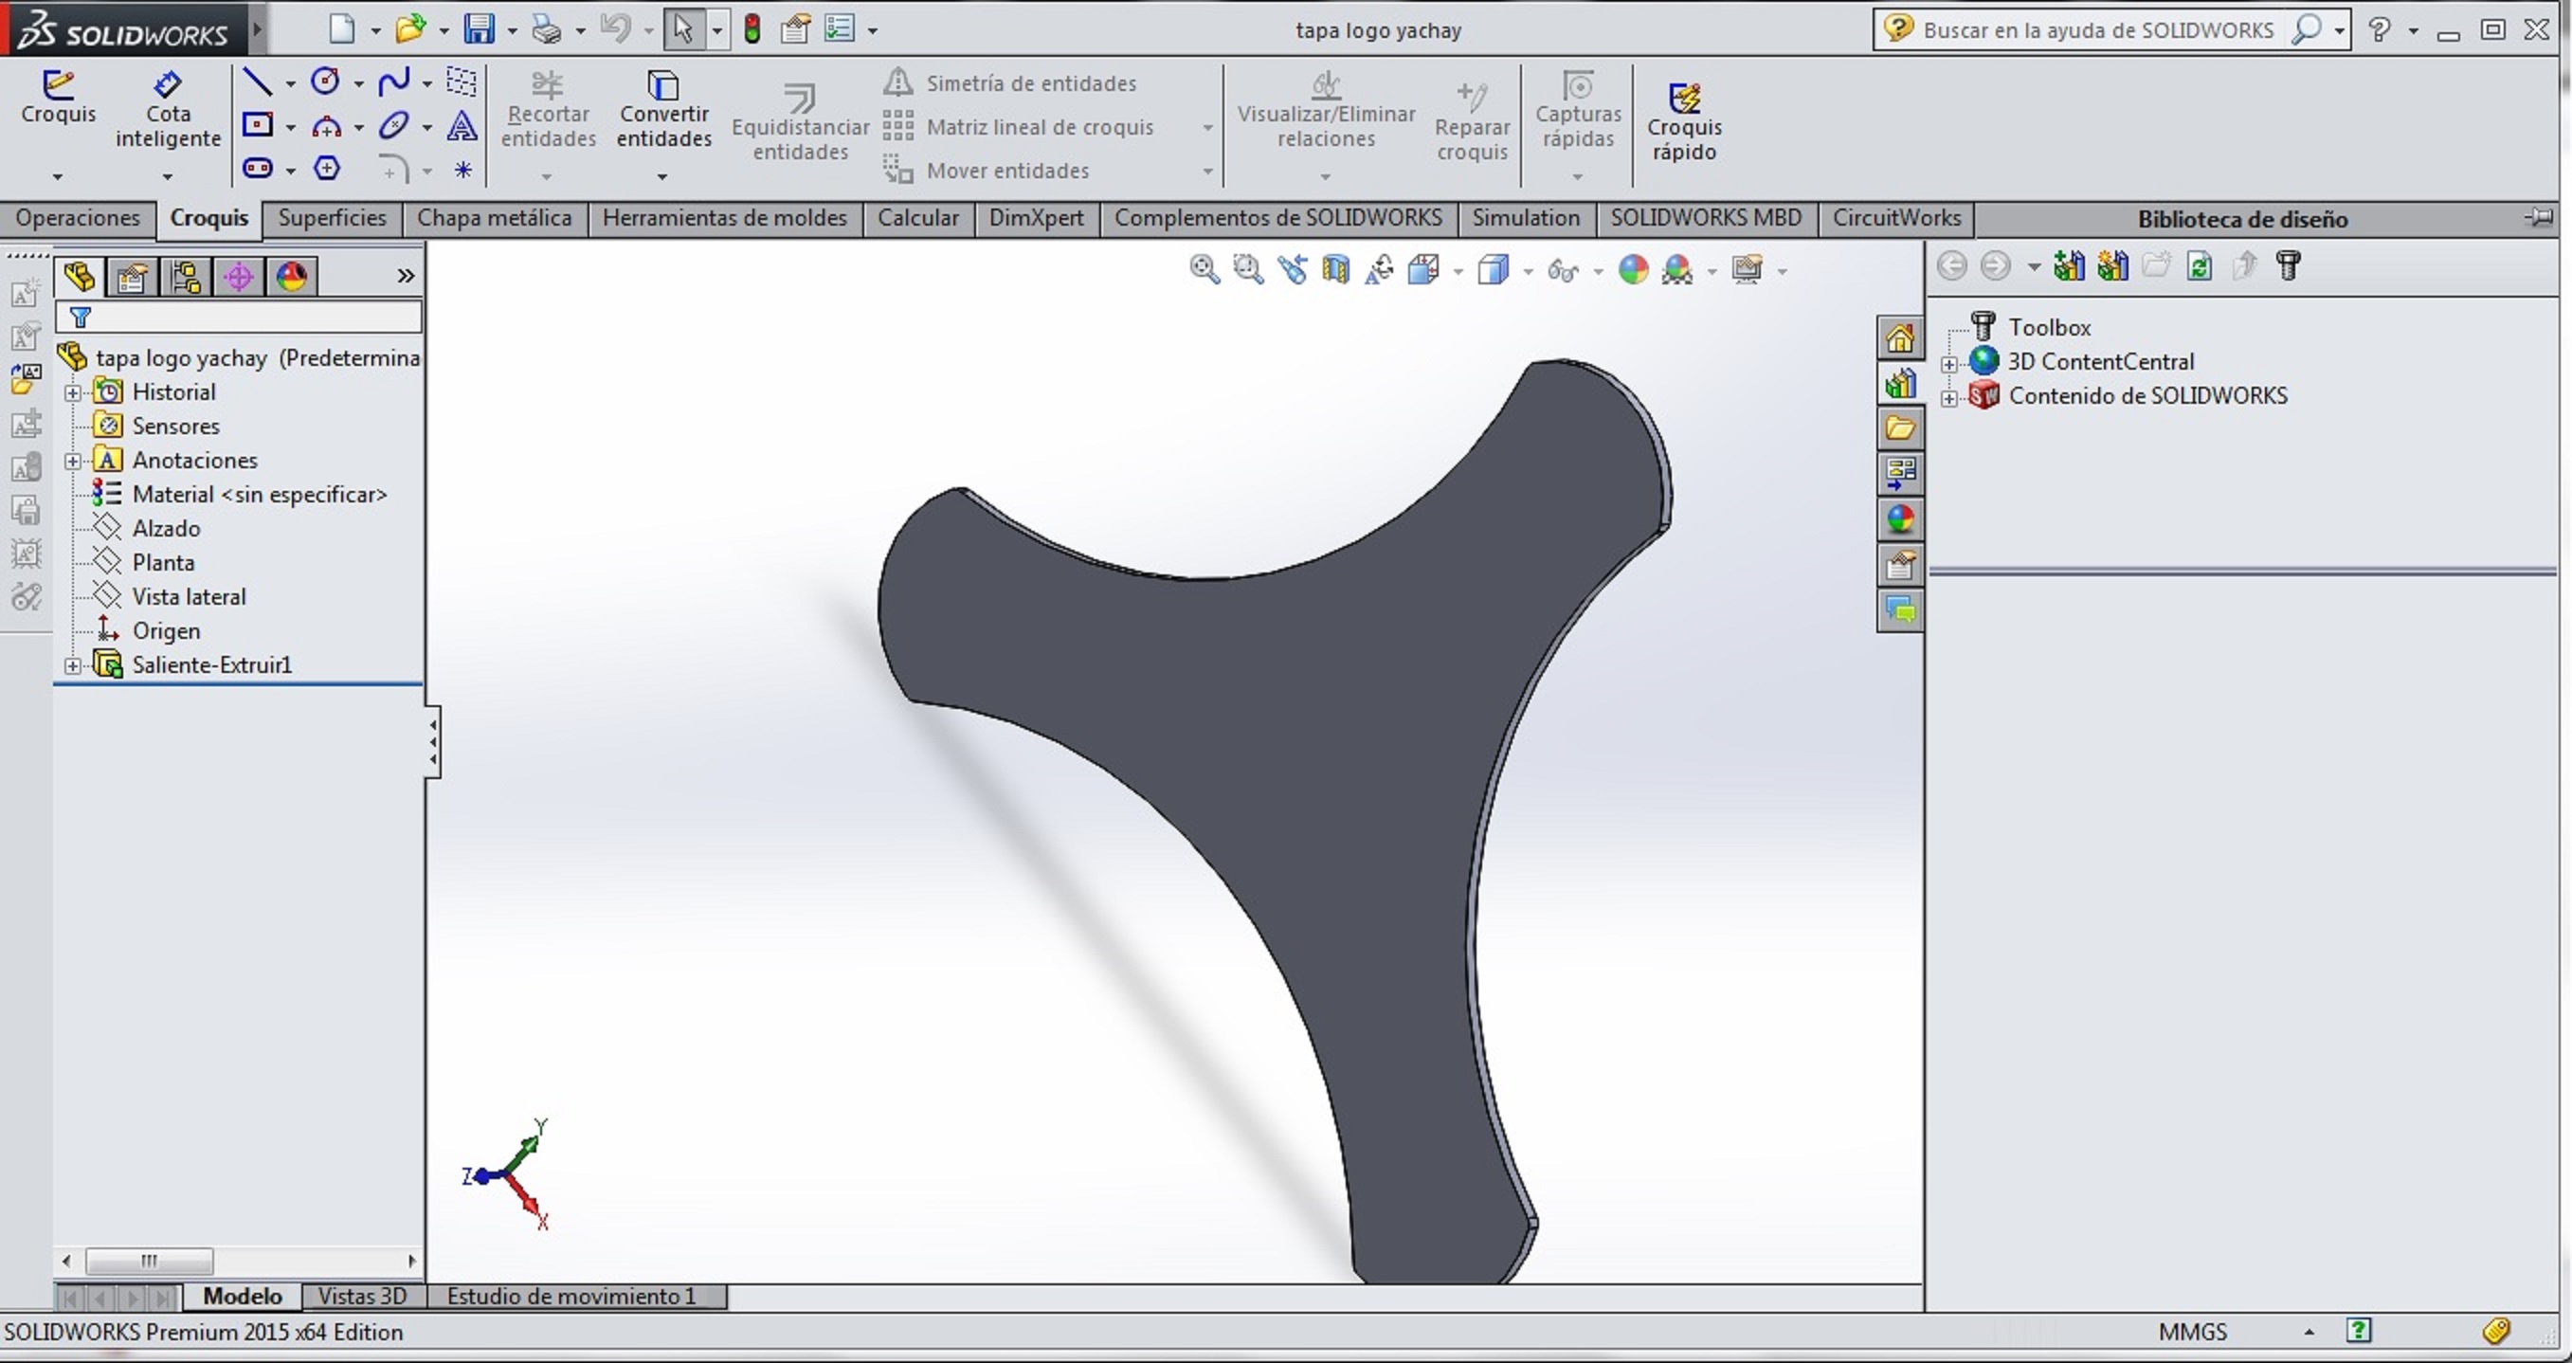Screen dimensions: 2572x1363
Task: Click Convertir entidades tool
Action: point(663,110)
